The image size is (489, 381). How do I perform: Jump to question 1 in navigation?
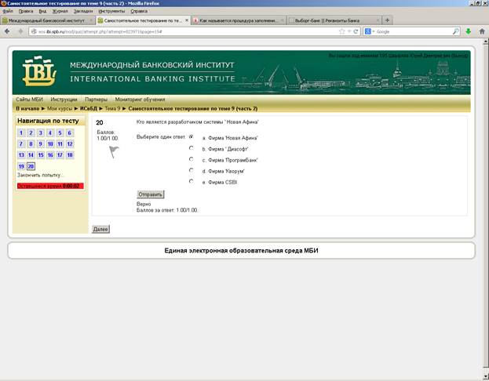click(x=21, y=133)
